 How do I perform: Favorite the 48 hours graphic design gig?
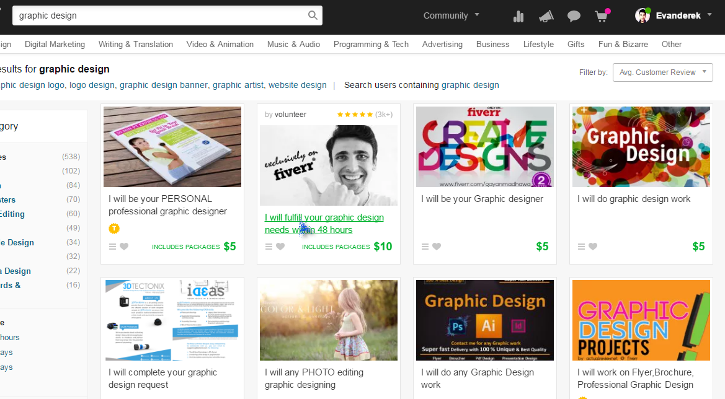point(280,247)
